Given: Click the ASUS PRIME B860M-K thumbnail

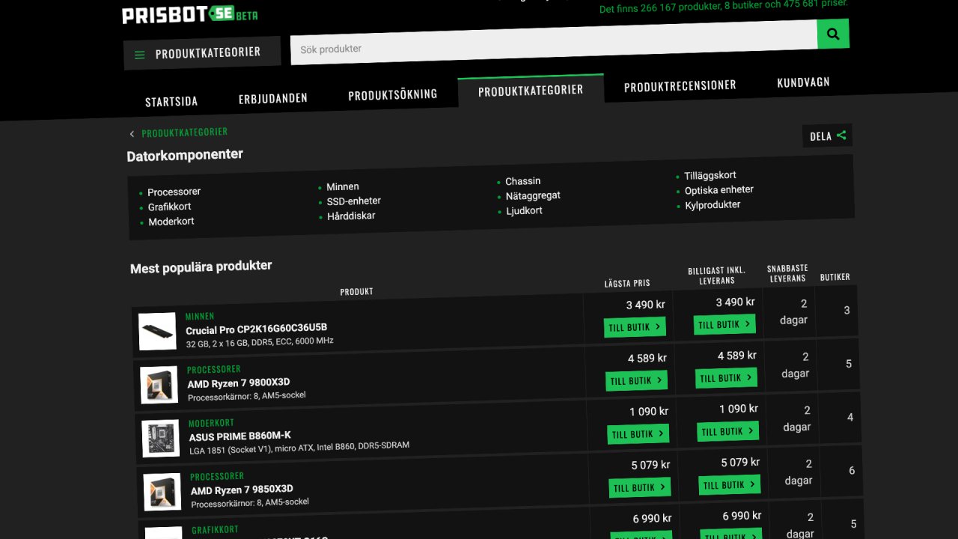Looking at the screenshot, I should point(161,439).
